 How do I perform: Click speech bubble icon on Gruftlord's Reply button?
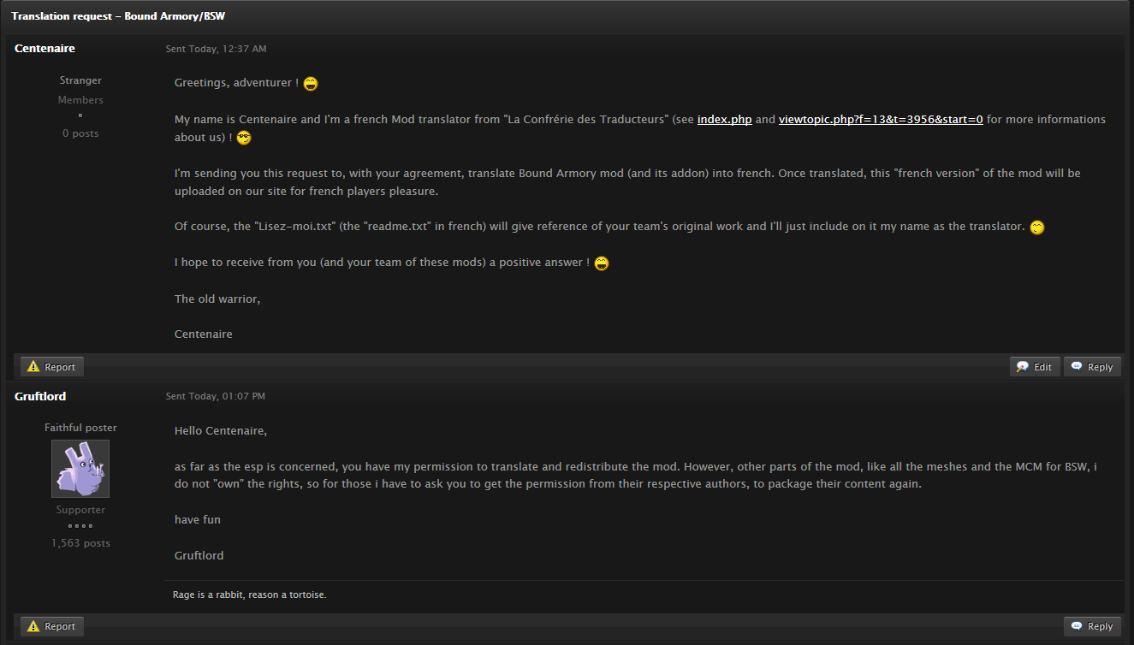pos(1077,626)
